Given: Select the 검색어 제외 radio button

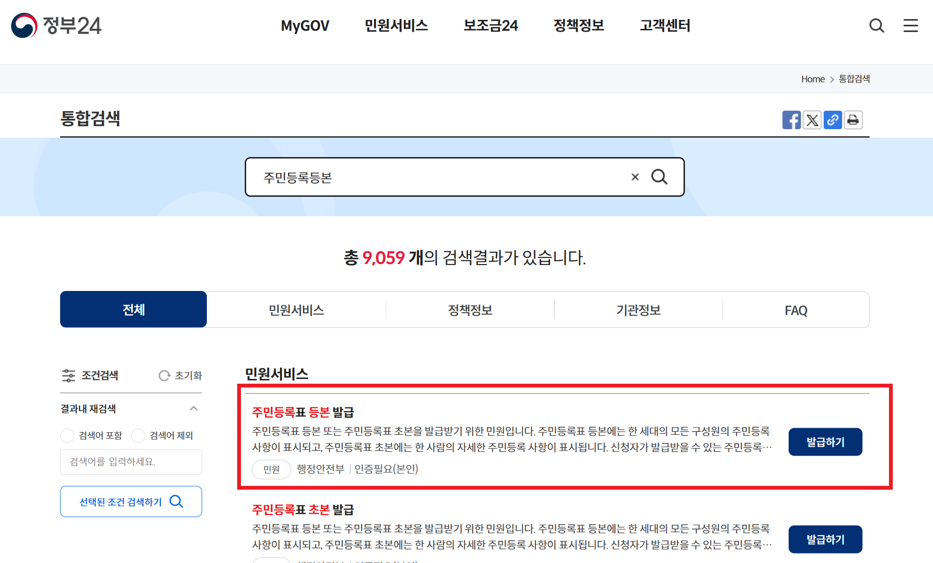Looking at the screenshot, I should (138, 436).
